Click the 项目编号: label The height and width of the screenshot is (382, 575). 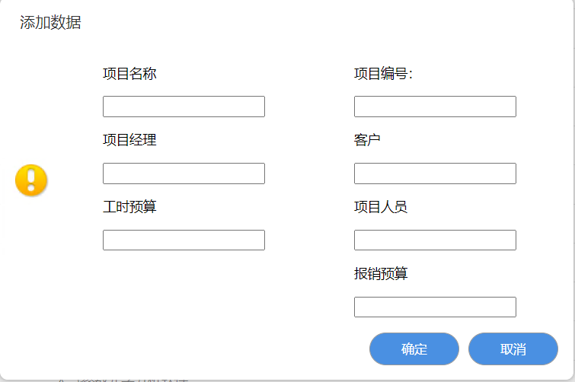click(383, 74)
